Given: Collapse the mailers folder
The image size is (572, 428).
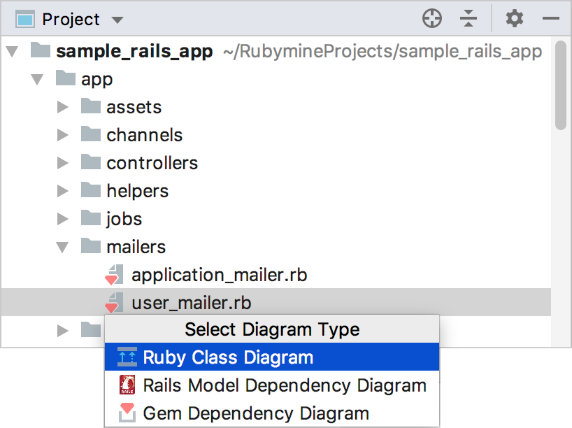Looking at the screenshot, I should (62, 247).
